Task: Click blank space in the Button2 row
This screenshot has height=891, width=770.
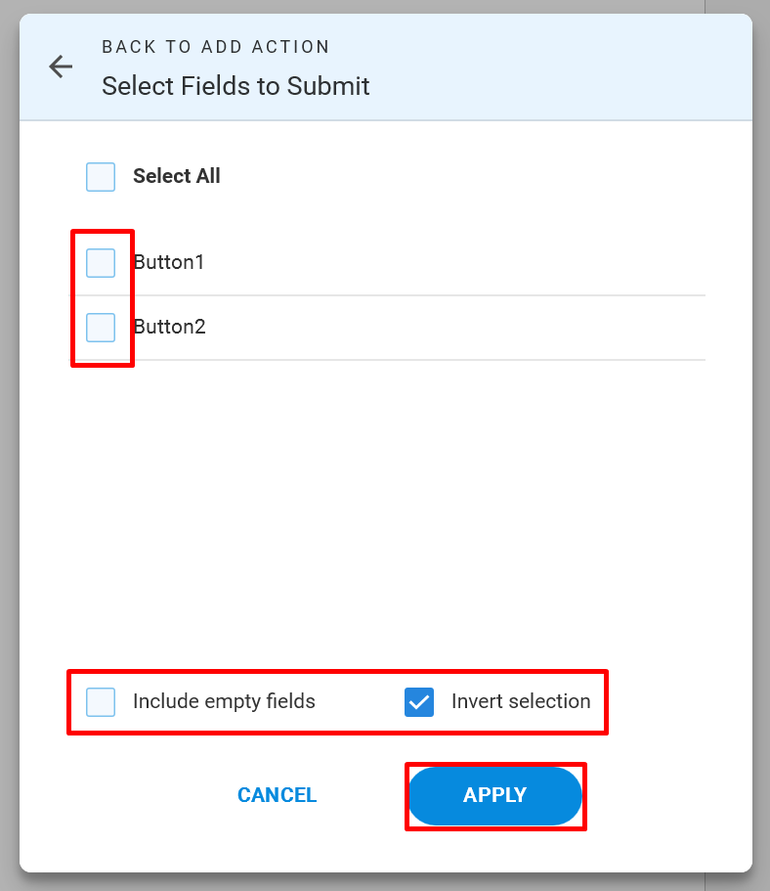Action: tap(454, 328)
